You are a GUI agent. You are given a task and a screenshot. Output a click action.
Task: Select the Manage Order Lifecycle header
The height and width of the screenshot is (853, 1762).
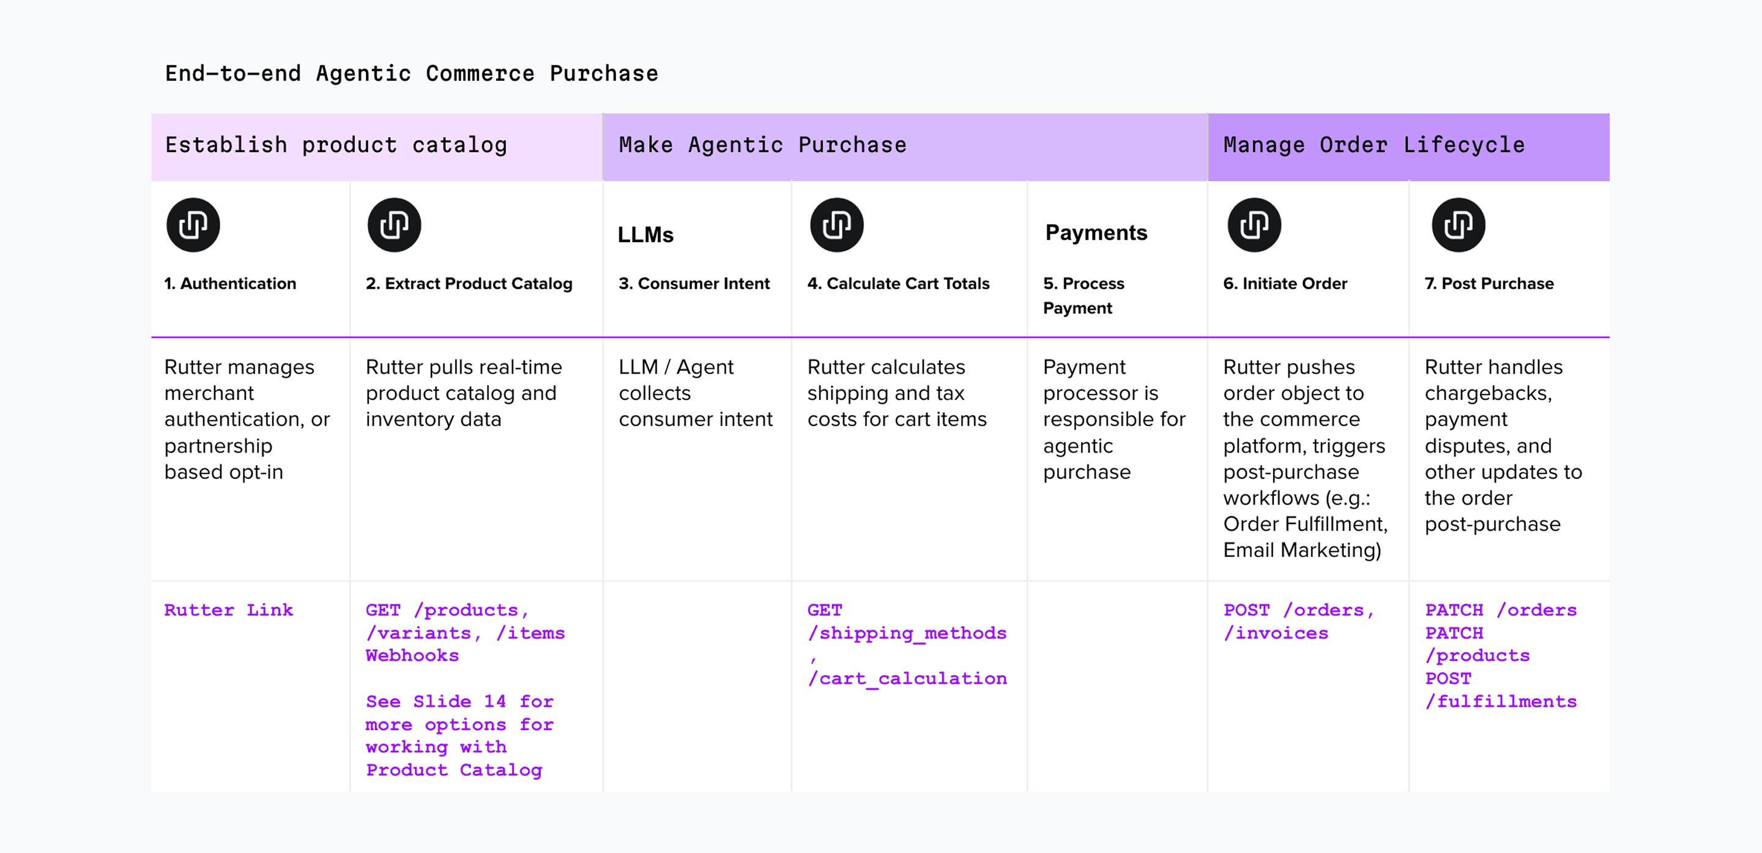[1374, 145]
